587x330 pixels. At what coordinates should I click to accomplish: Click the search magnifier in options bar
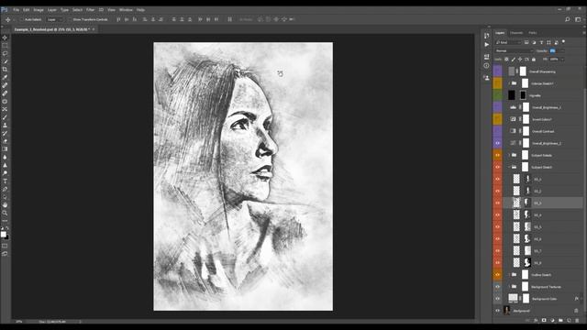pyautogui.click(x=568, y=19)
